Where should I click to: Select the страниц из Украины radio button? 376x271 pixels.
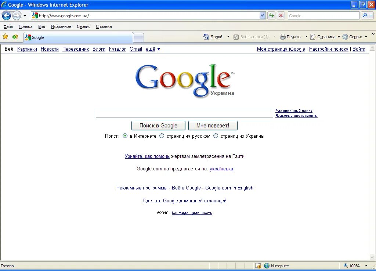pyautogui.click(x=216, y=136)
